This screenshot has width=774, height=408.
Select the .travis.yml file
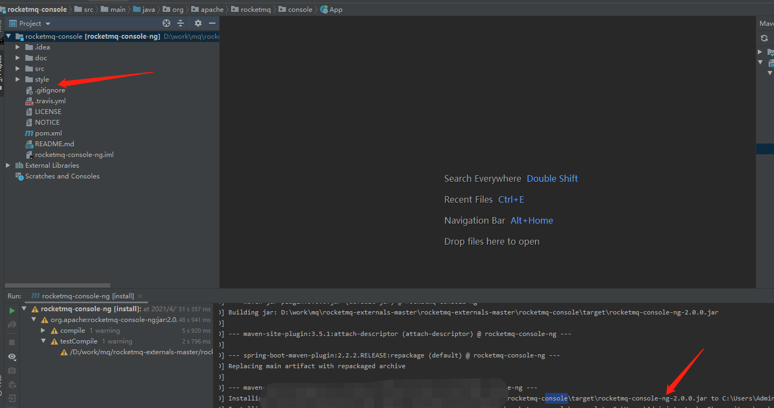(x=50, y=101)
